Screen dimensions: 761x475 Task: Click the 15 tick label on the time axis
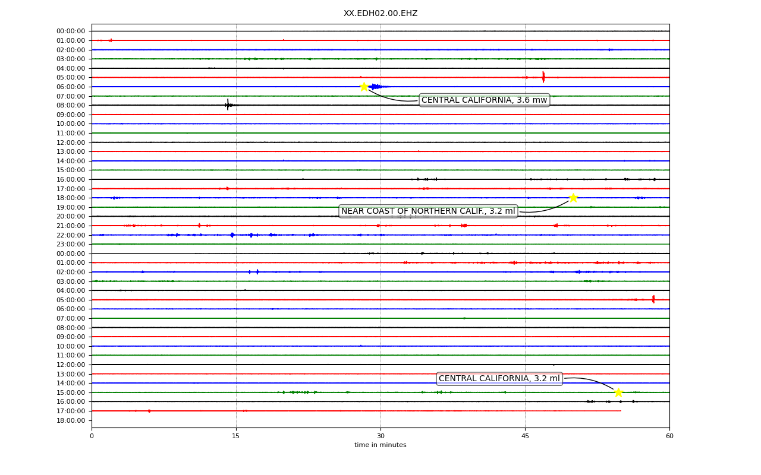pyautogui.click(x=236, y=436)
